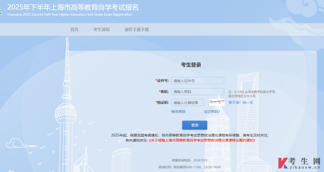The width and height of the screenshot is (324, 172).
Task: Click the captcha image to refresh
Action: click(217, 102)
